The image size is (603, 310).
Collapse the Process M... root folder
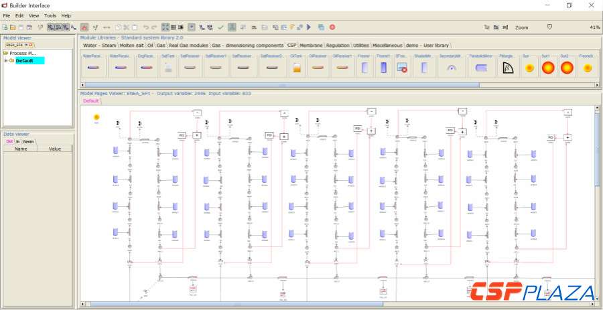click(x=5, y=53)
